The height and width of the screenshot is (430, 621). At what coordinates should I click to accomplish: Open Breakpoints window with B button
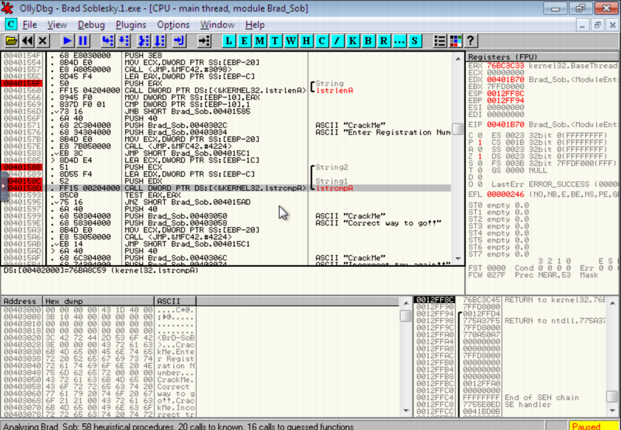(367, 41)
